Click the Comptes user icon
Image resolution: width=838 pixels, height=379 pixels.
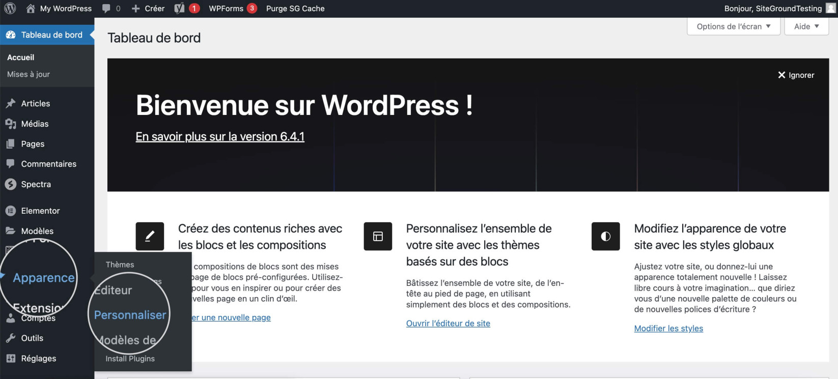pos(11,318)
